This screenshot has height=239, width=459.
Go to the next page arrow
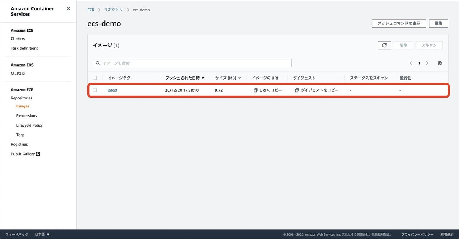(427, 63)
